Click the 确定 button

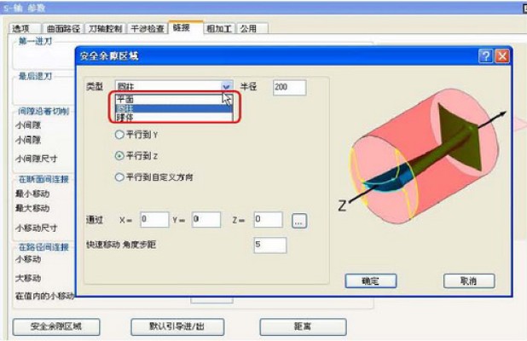click(x=370, y=280)
